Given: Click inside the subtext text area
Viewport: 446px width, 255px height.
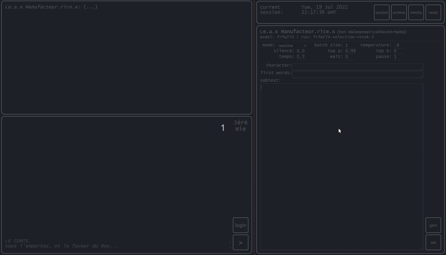Looking at the screenshot, I should [342, 167].
